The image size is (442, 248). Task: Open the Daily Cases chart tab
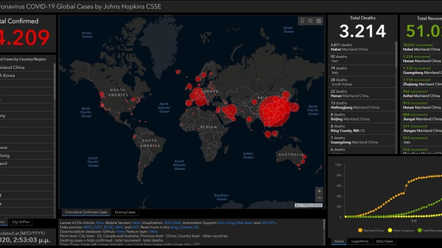(x=384, y=241)
